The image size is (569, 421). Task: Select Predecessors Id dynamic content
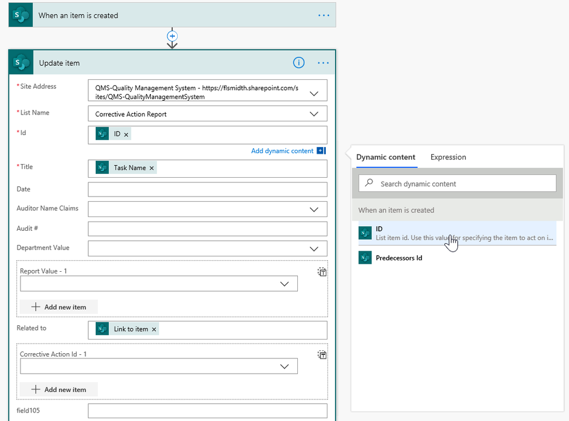pyautogui.click(x=457, y=258)
